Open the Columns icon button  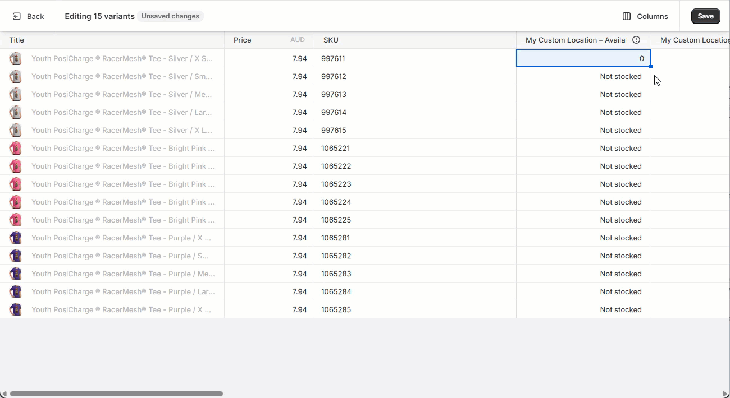pyautogui.click(x=627, y=16)
